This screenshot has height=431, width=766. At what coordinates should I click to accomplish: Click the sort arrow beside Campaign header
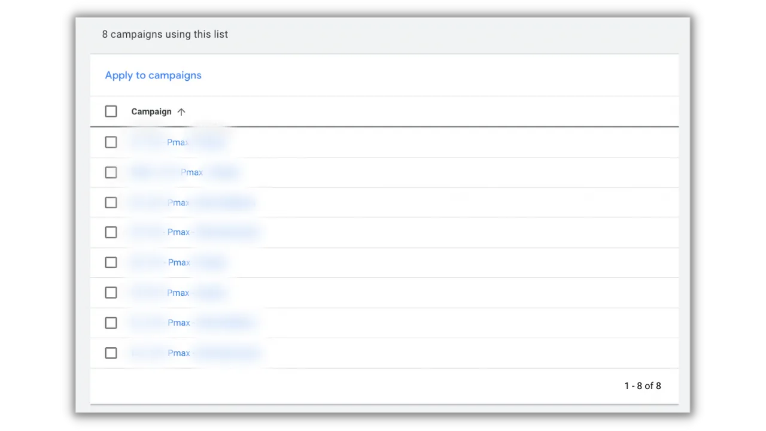[x=181, y=112]
